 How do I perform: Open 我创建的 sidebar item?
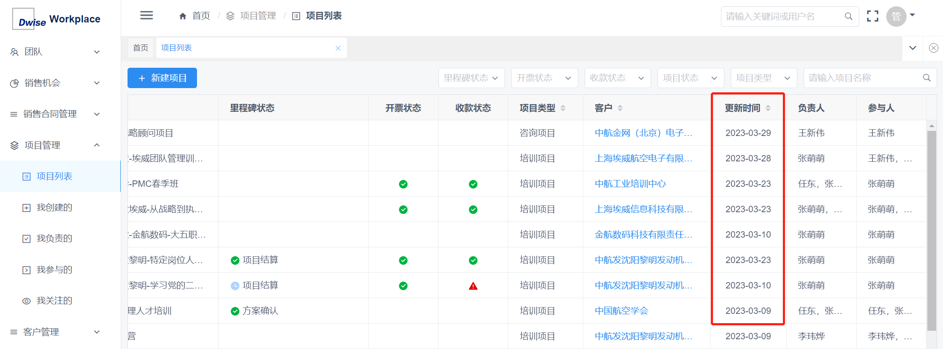tap(60, 208)
